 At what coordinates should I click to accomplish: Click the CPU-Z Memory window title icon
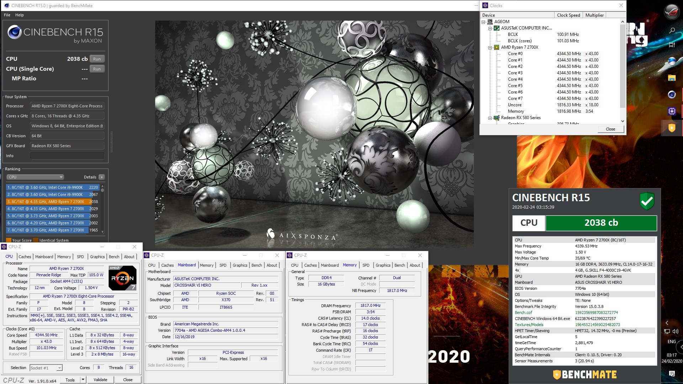[x=290, y=255]
